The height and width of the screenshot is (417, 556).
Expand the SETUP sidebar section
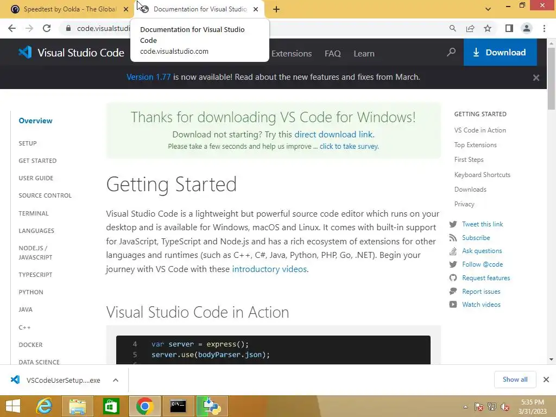point(28,143)
